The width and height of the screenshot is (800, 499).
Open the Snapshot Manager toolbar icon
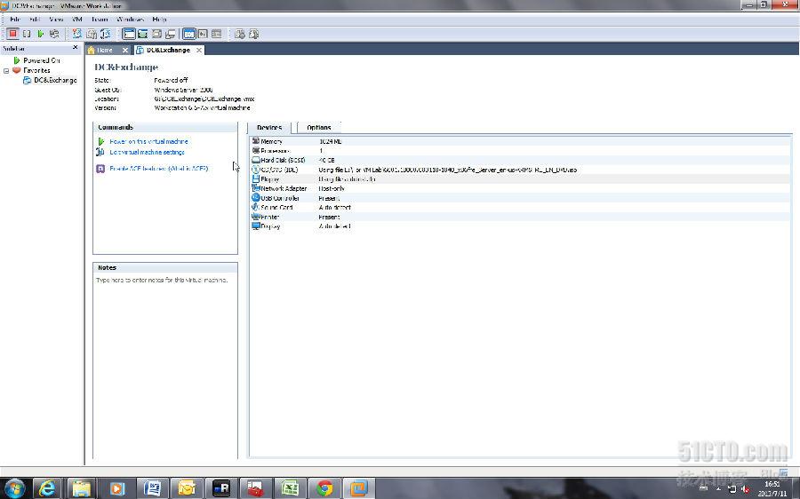point(106,34)
